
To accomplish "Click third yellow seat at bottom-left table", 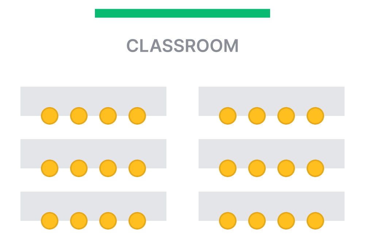I will pyautogui.click(x=108, y=221).
